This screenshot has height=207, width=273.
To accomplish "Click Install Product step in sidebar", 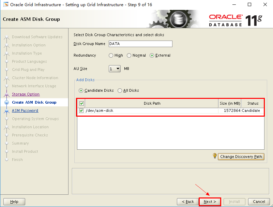I will [x=25, y=151].
